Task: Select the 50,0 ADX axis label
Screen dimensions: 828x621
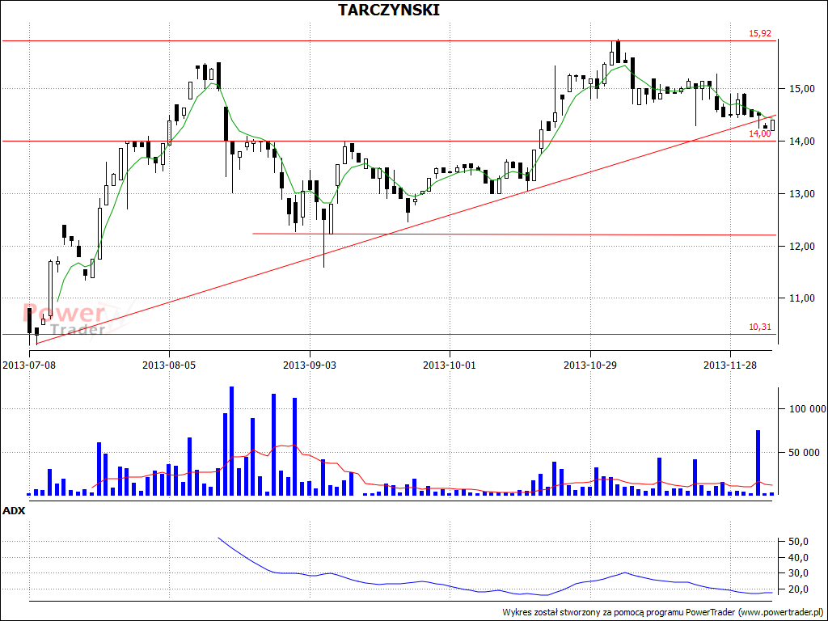Action: 799,542
